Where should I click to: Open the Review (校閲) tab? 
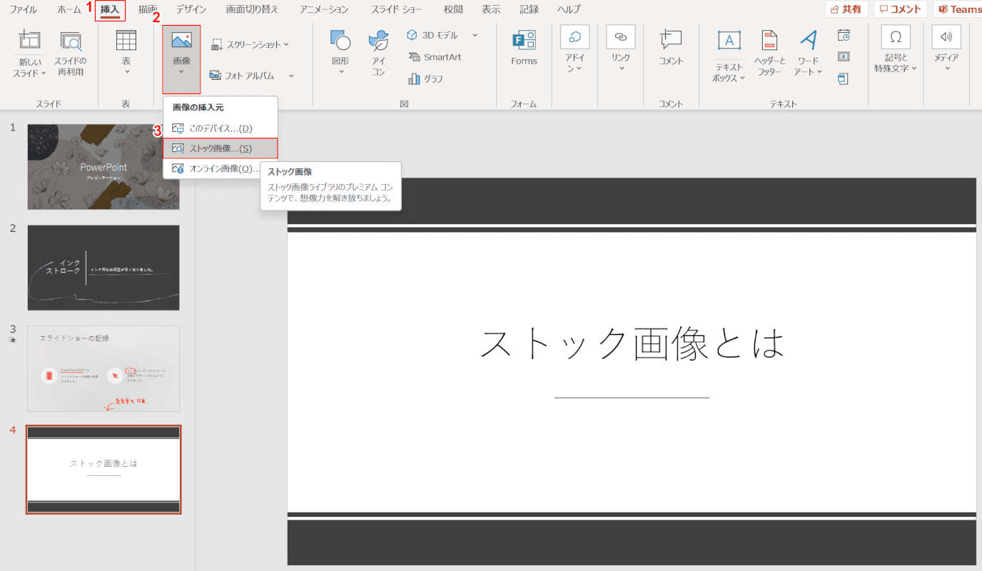coord(453,9)
